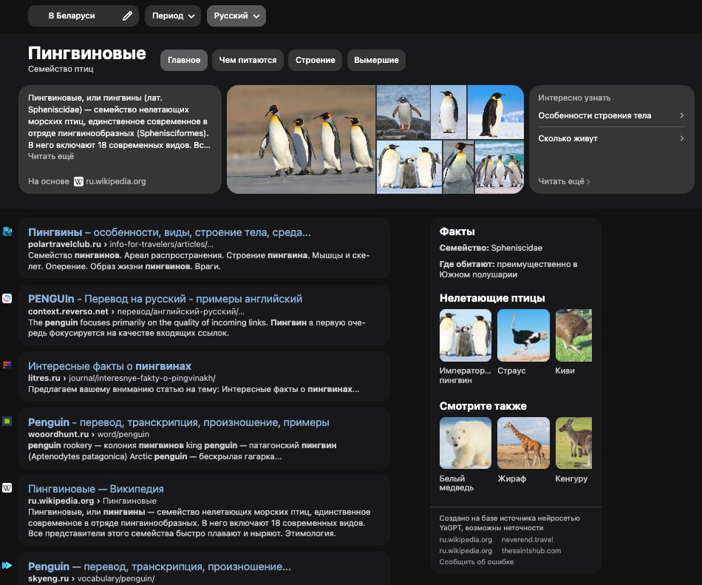This screenshot has height=585, width=702.
Task: Switch to the Чем питаются tab
Action: (x=248, y=60)
